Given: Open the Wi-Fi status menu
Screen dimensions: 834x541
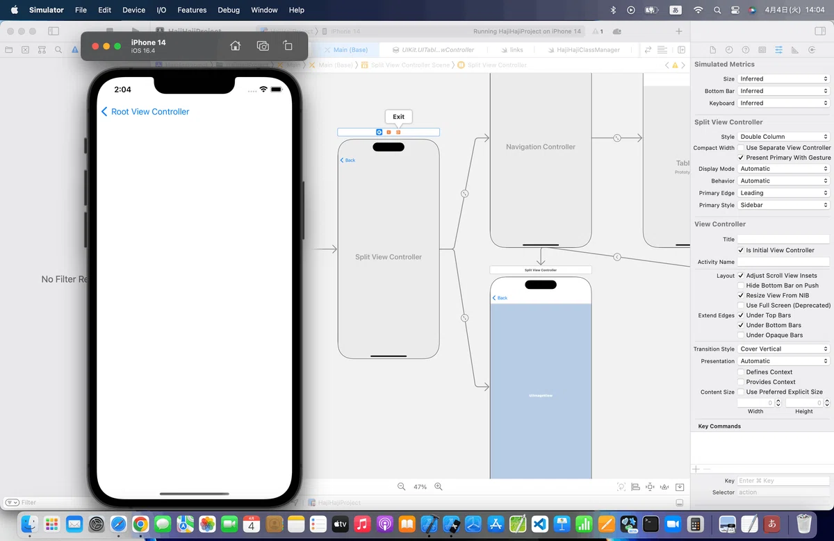Looking at the screenshot, I should [x=698, y=10].
